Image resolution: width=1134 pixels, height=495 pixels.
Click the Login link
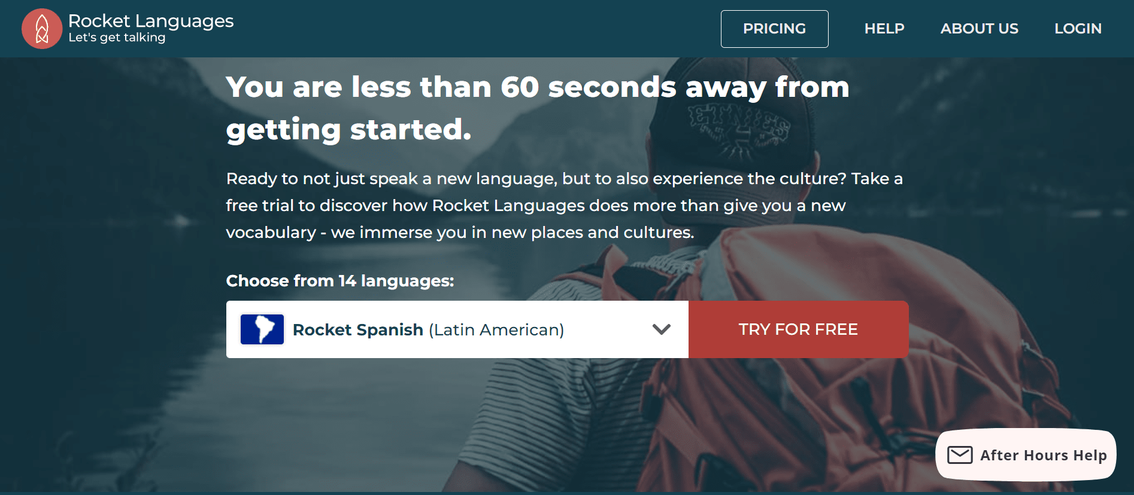(x=1078, y=29)
